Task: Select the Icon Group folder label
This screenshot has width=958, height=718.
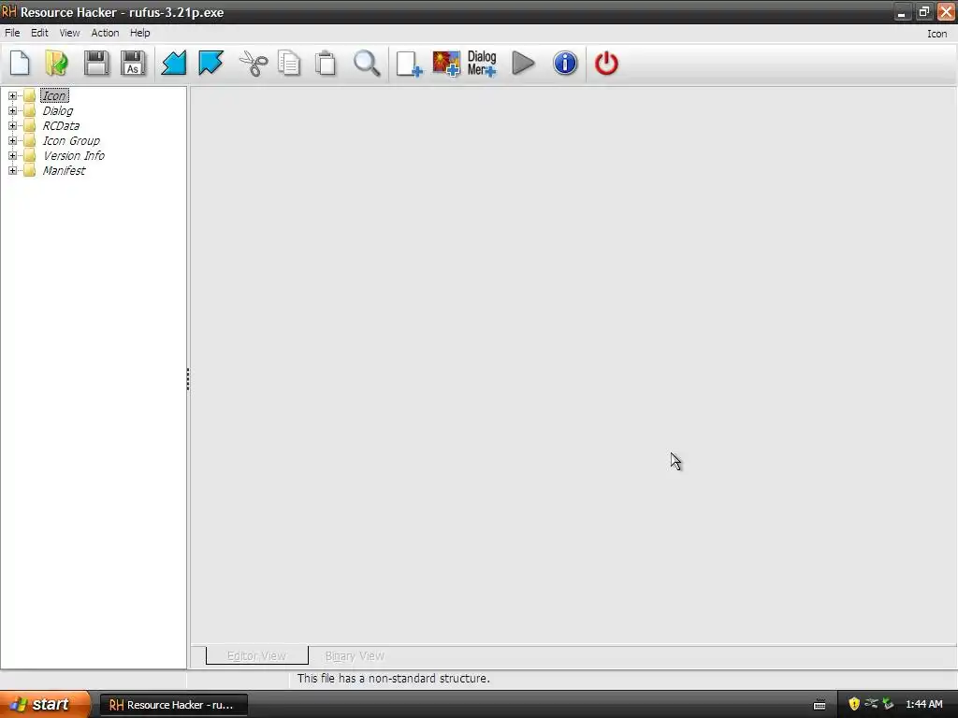Action: (71, 140)
